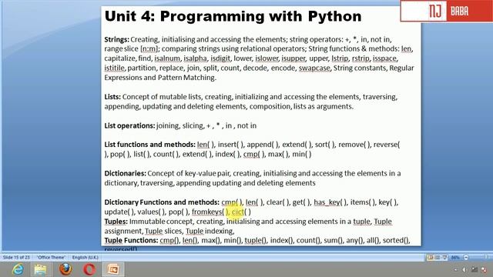
Task: Start Slide Show view from status bar
Action: 444,258
